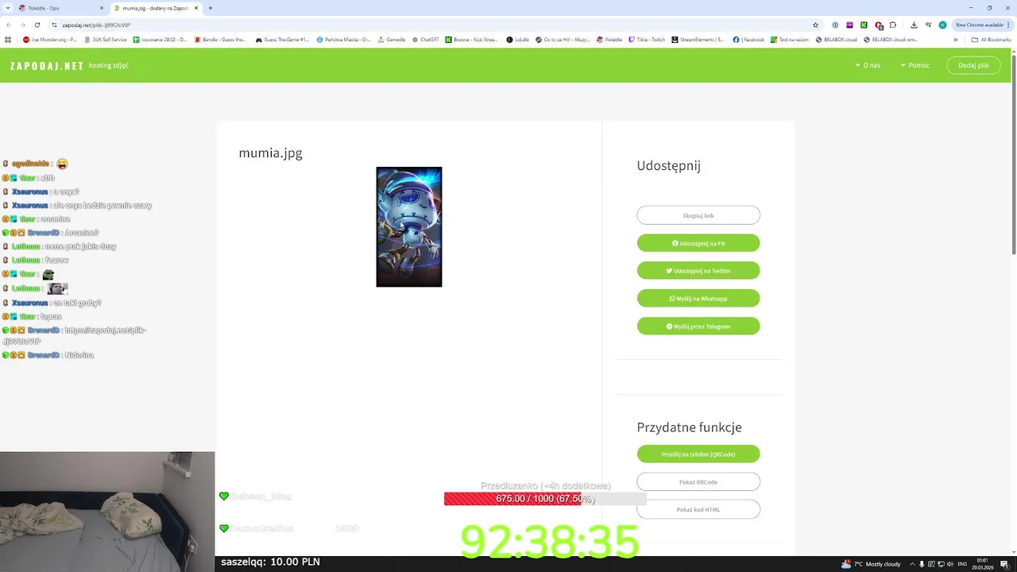Image resolution: width=1017 pixels, height=572 pixels.
Task: Open the Test na rasizm bookmark
Action: [789, 40]
